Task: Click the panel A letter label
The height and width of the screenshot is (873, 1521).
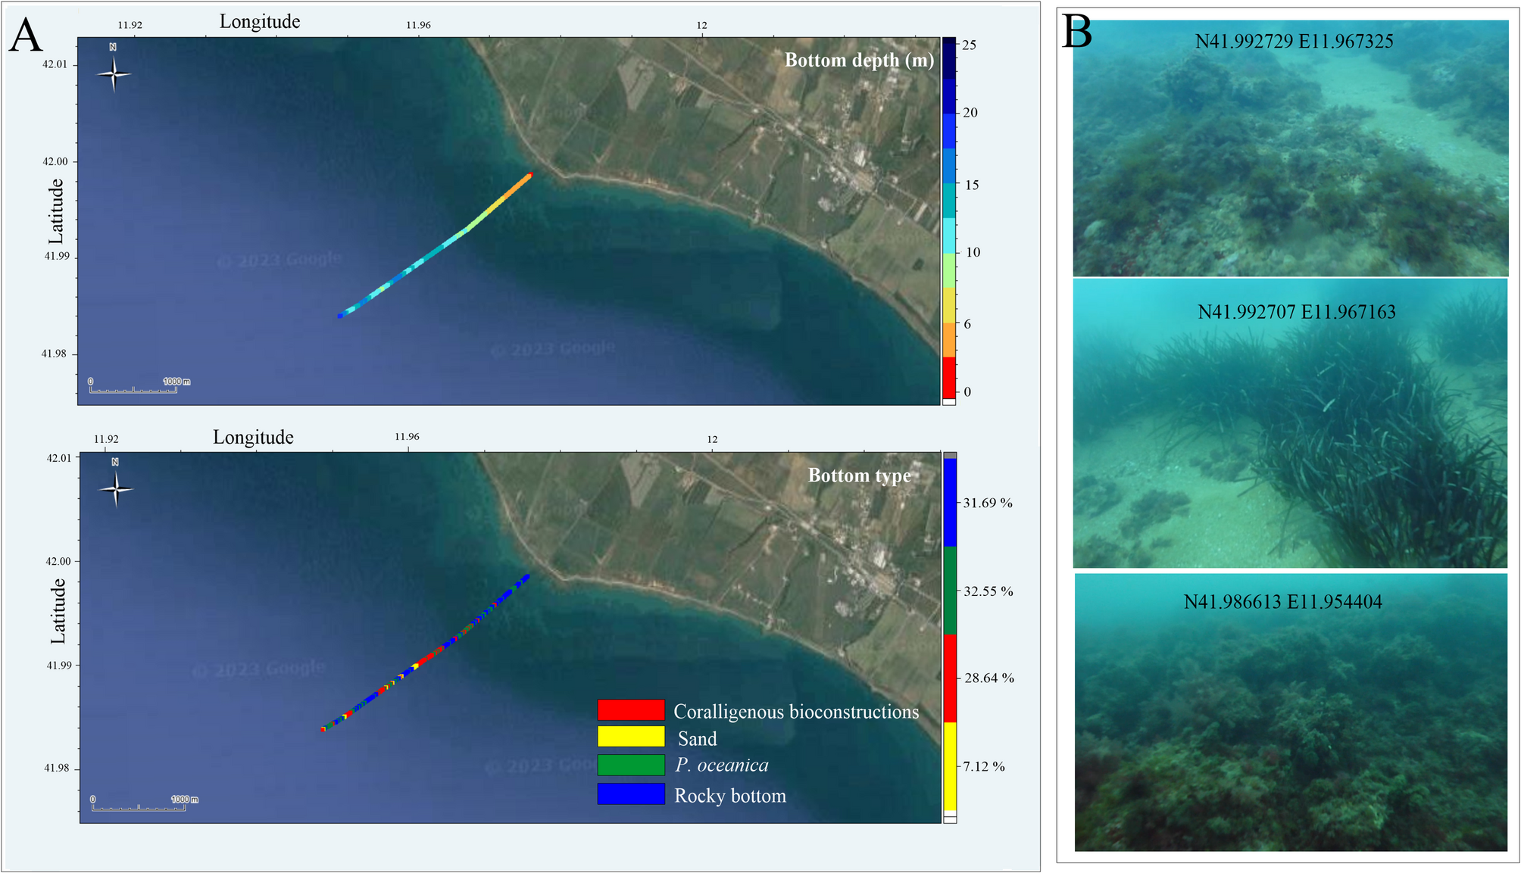Action: click(26, 36)
